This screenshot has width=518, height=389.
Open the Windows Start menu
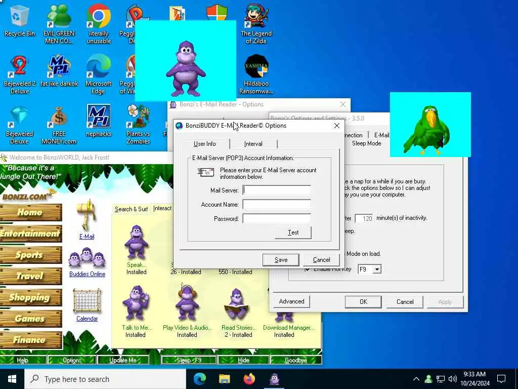(x=12, y=379)
